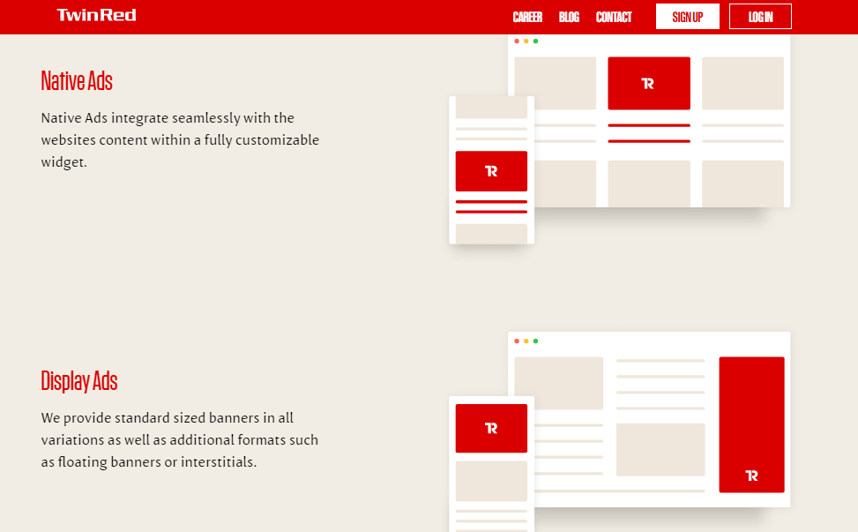The width and height of the screenshot is (858, 532).
Task: Open the Contact page
Action: point(614,17)
